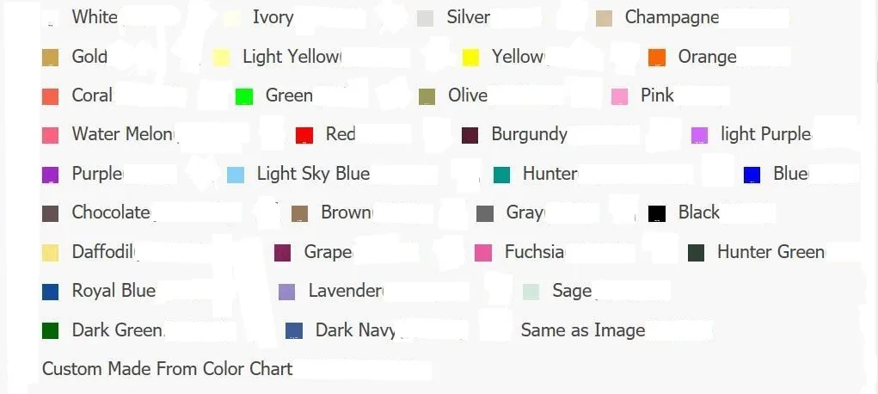Click the Coral color swatch
Screen dimensions: 878x394
[x=51, y=96]
